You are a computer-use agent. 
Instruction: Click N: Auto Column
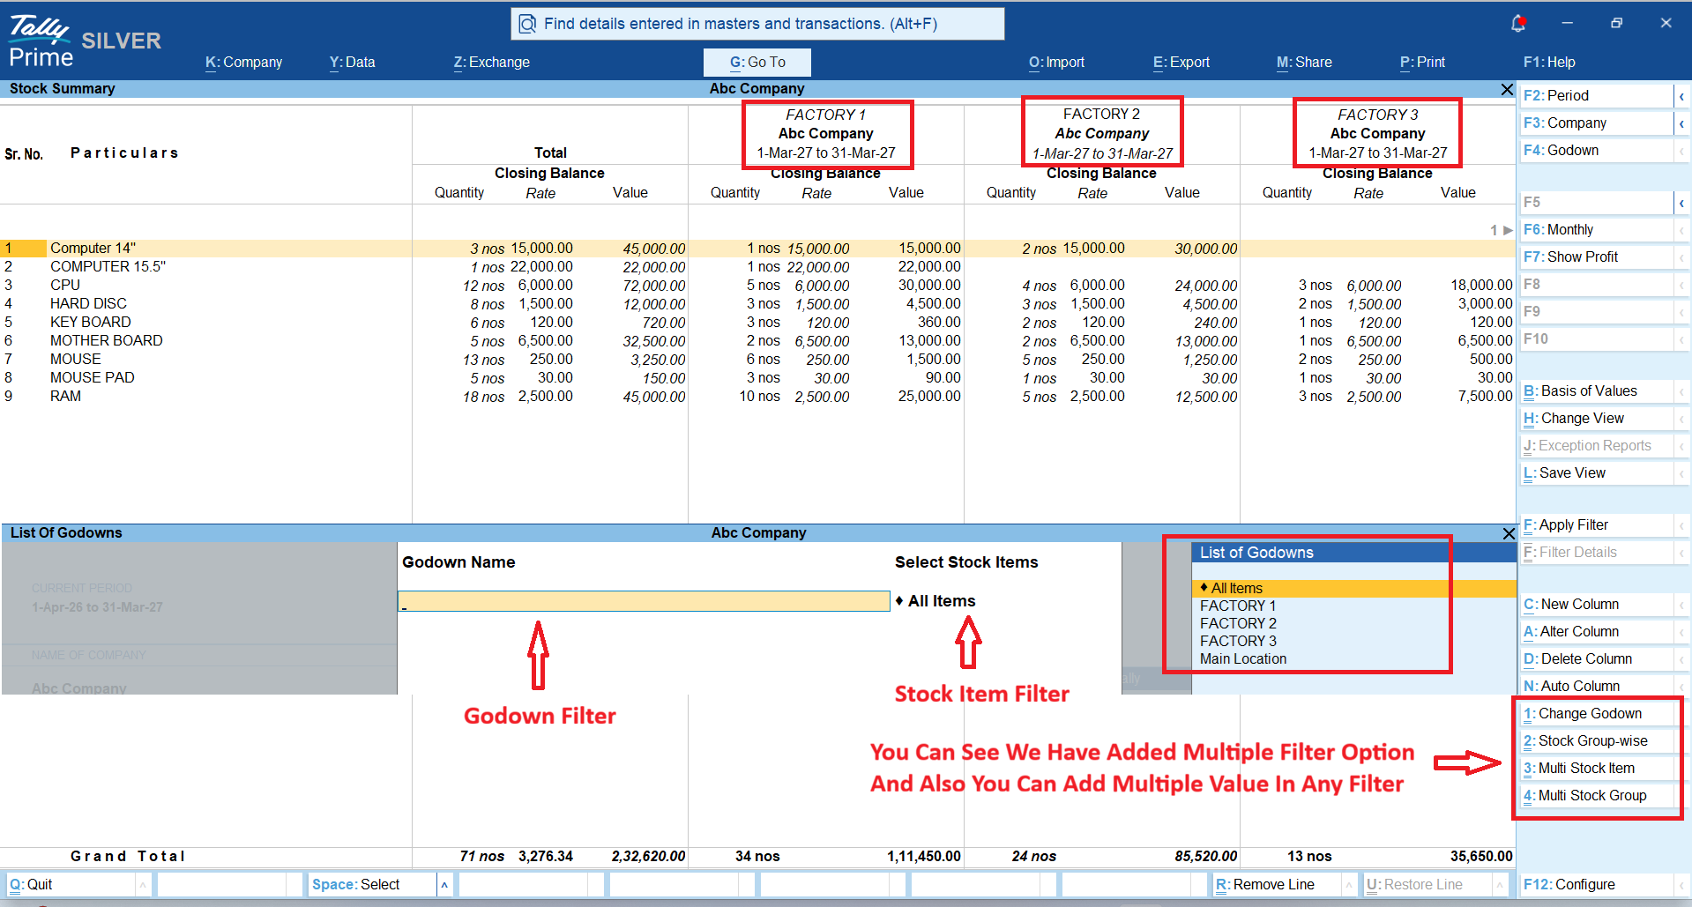1596,687
